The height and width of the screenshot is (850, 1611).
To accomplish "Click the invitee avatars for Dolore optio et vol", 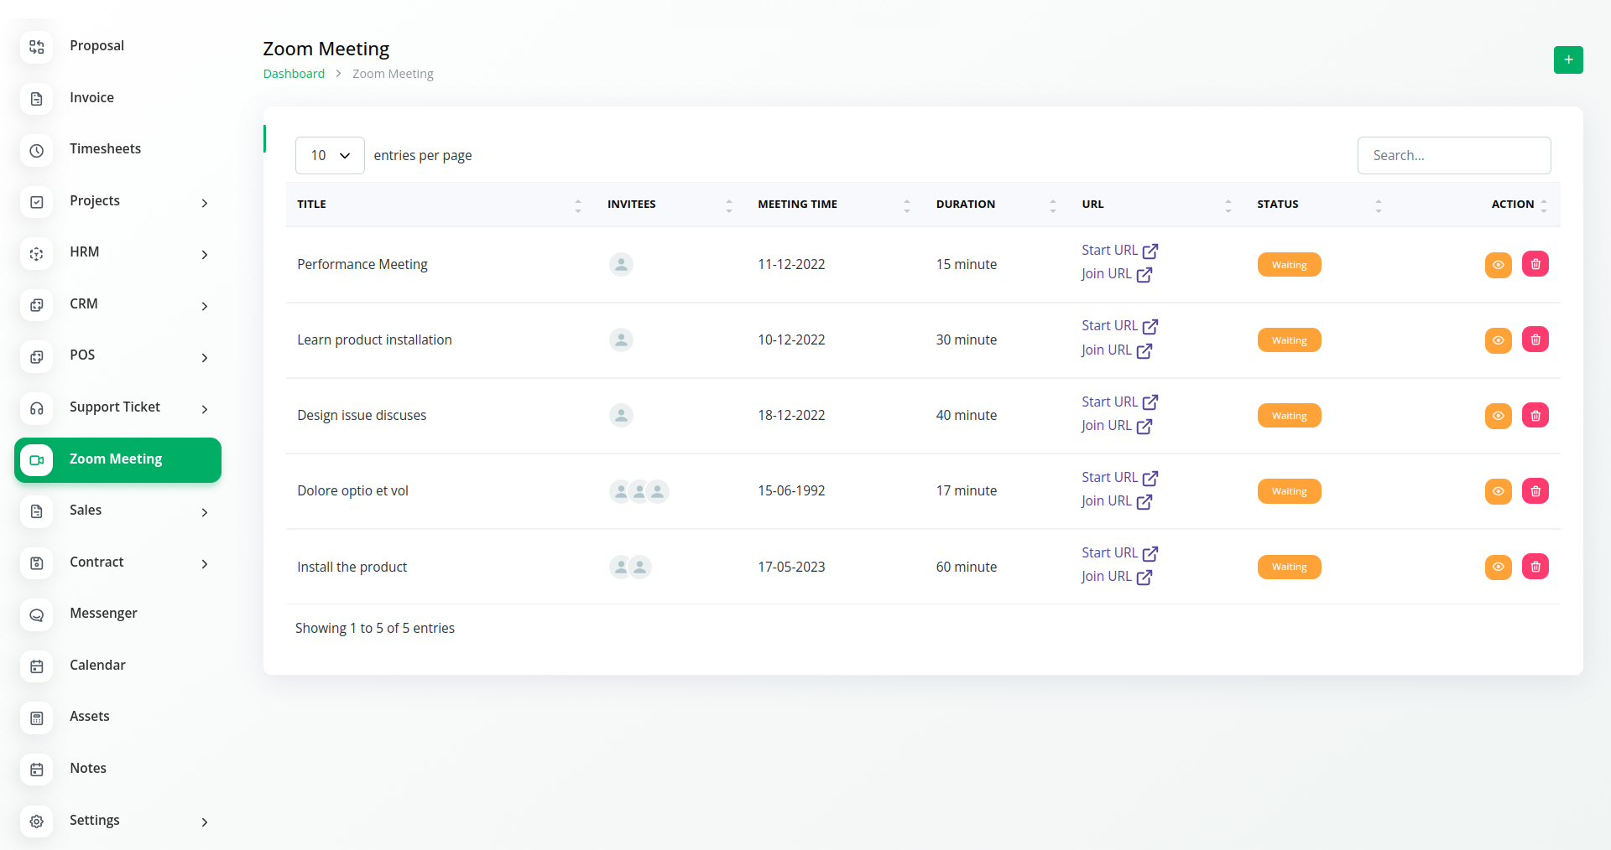I will click(x=639, y=491).
